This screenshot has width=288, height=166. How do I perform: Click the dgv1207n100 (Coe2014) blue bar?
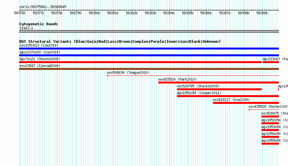149,55
